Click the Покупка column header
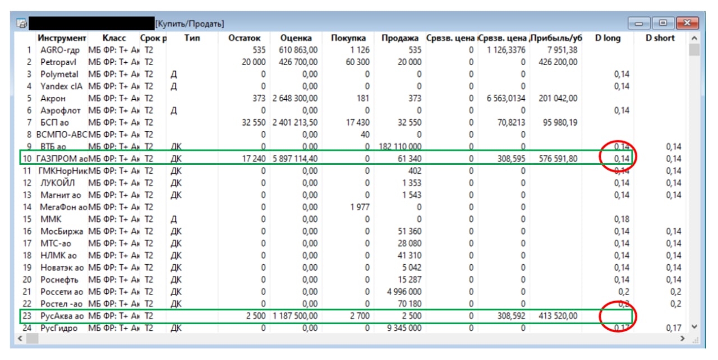This screenshot has width=718, height=360. tap(348, 38)
